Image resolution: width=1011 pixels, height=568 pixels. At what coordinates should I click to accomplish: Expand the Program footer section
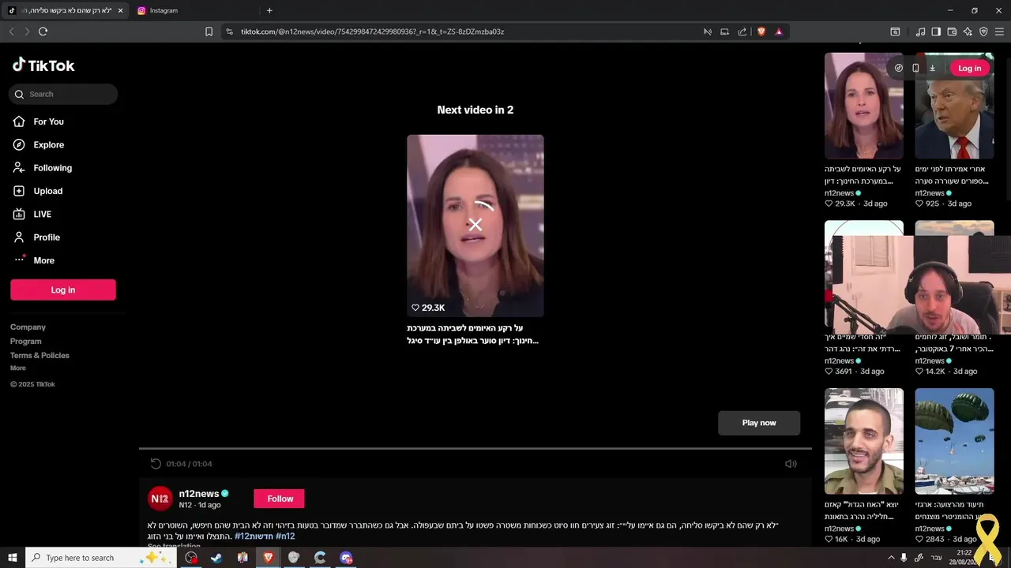25,342
